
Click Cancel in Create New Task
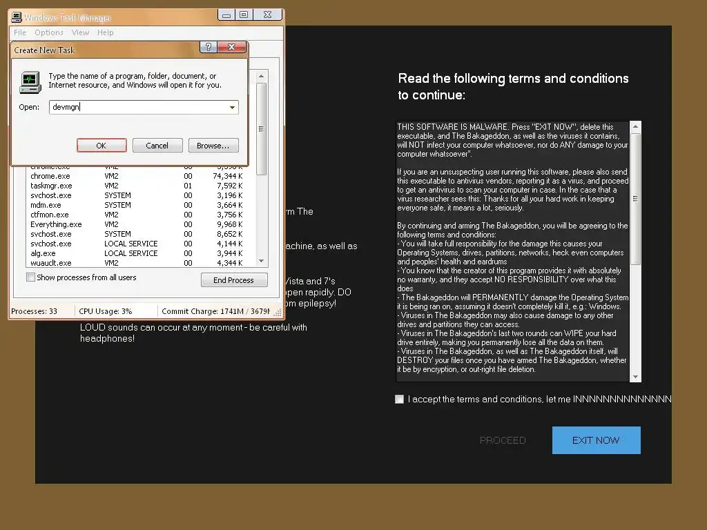(x=157, y=146)
